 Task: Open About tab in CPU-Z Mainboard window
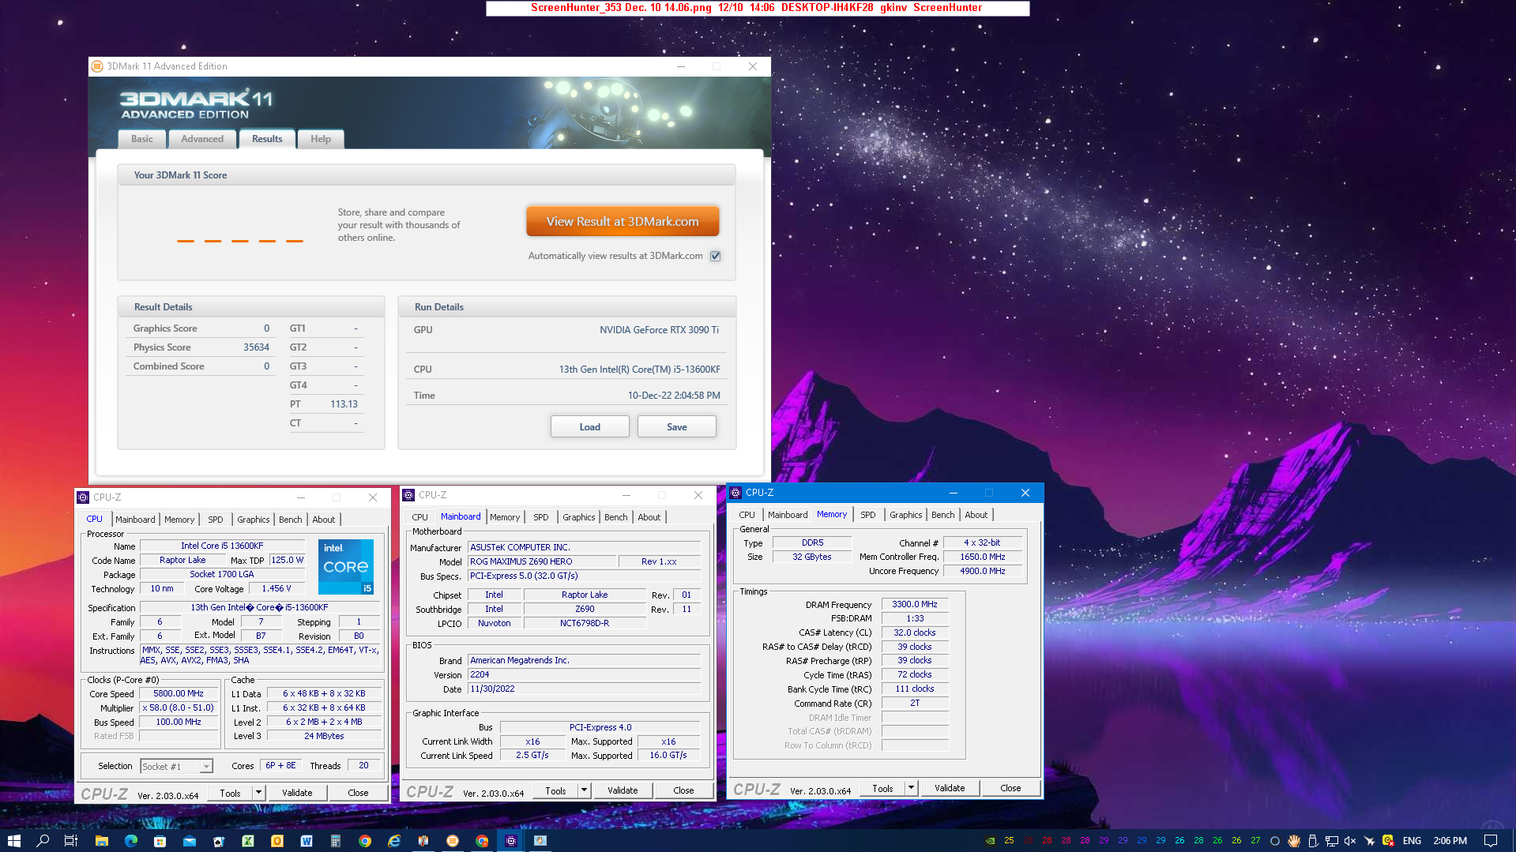649,517
